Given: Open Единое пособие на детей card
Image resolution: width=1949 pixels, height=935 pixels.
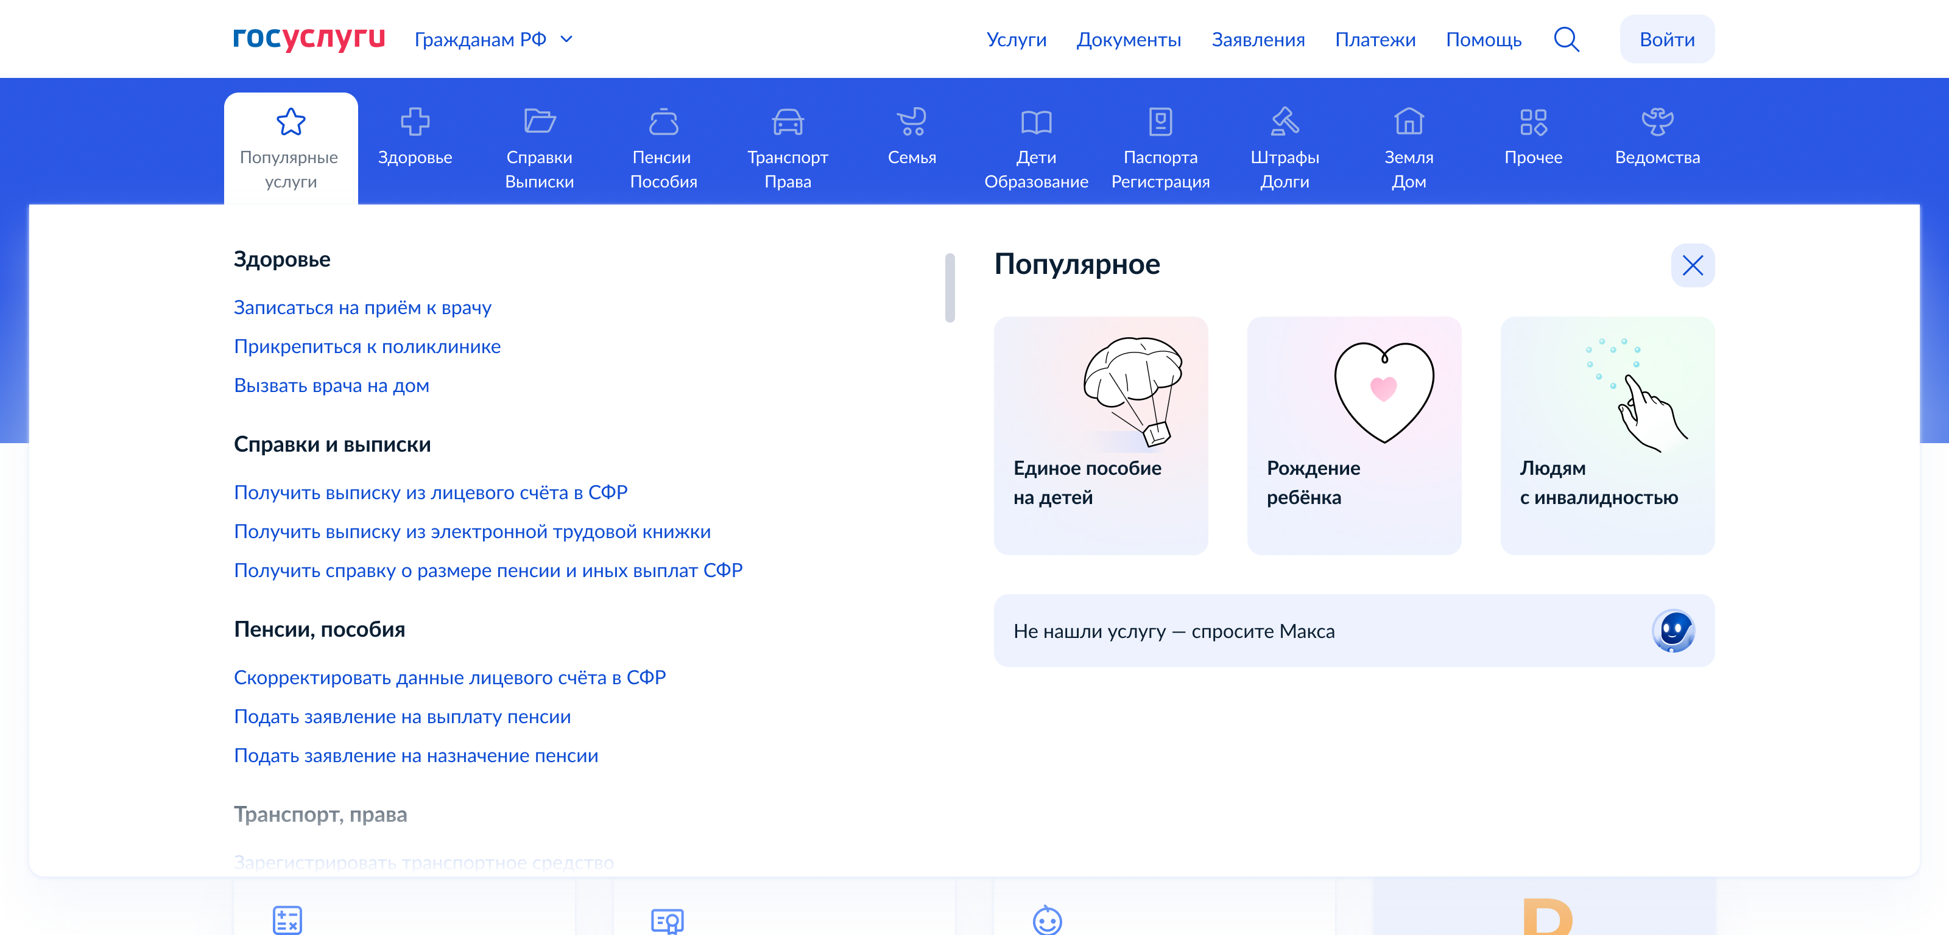Looking at the screenshot, I should tap(1100, 436).
